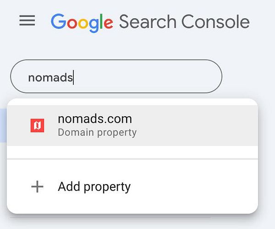Open the hamburger navigation menu
Image resolution: width=275 pixels, height=229 pixels.
click(27, 21)
